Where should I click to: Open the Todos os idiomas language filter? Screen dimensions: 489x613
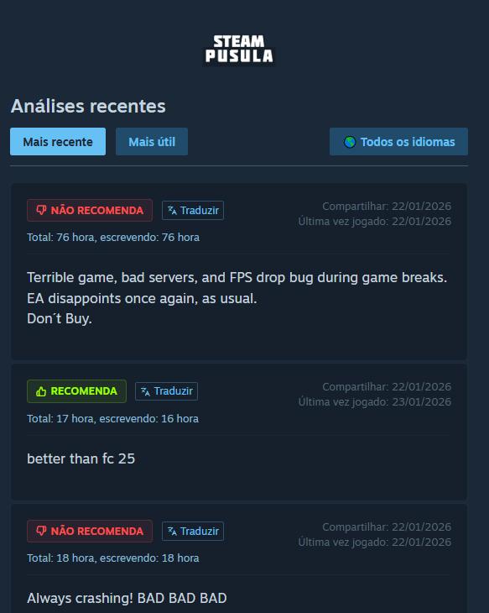pos(398,142)
